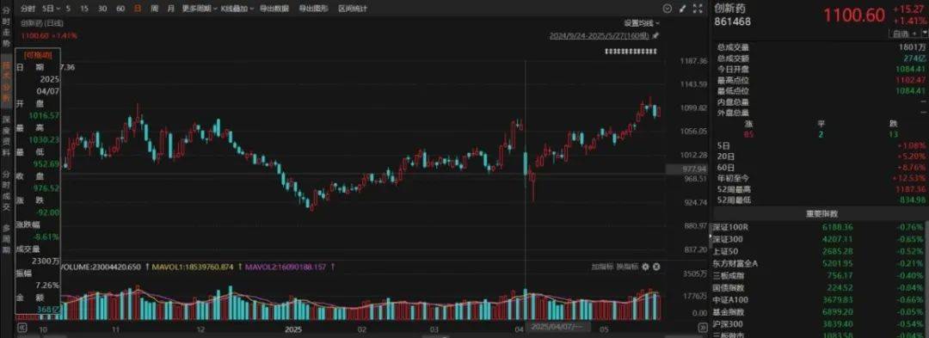Click the 2024/9/24-2025/5/27 date range link
This screenshot has height=338, width=929.
pos(600,35)
